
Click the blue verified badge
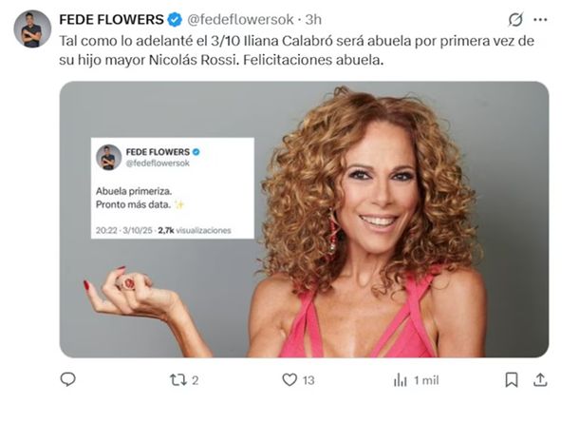click(x=175, y=19)
